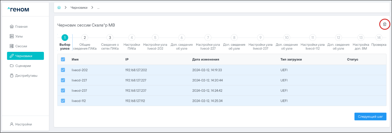This screenshot has height=133, width=392.
Task: Go to step 2 Общие сведения ПАКа
Action: coord(85,38)
